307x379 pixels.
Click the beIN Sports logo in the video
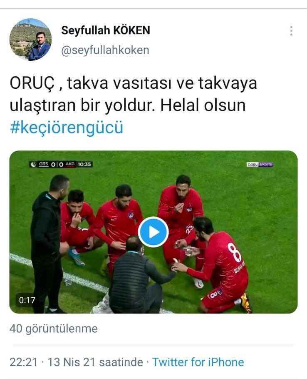[260, 164]
